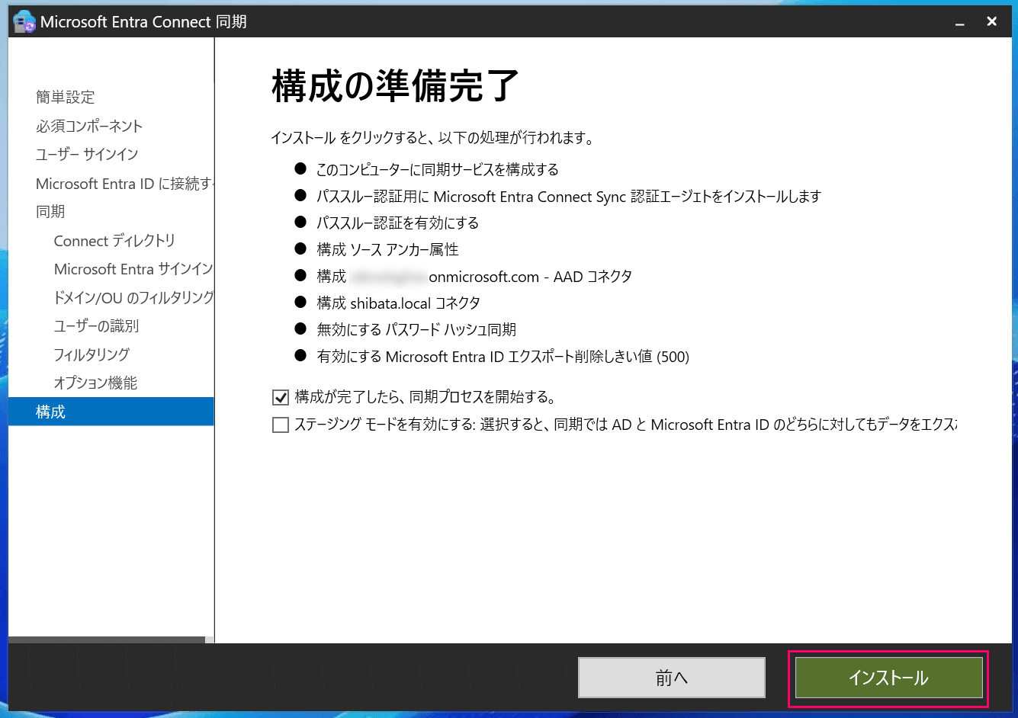Screen dimensions: 1018x718
Task: Click the sidebar horizontal scrollbar
Action: 107,639
